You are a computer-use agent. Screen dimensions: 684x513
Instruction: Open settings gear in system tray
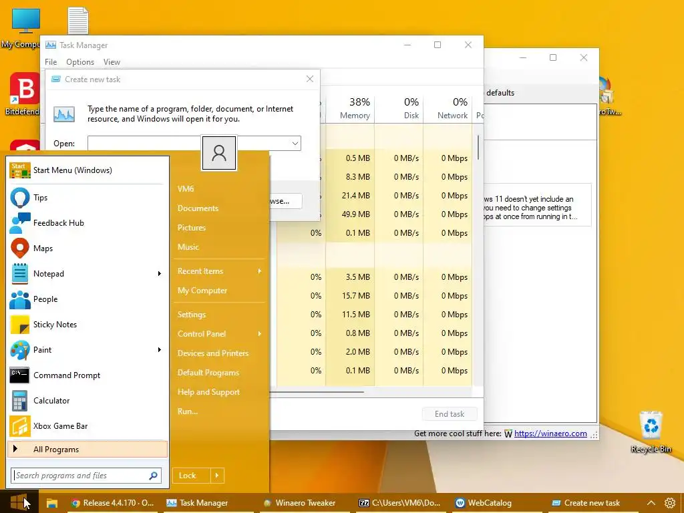point(670,503)
